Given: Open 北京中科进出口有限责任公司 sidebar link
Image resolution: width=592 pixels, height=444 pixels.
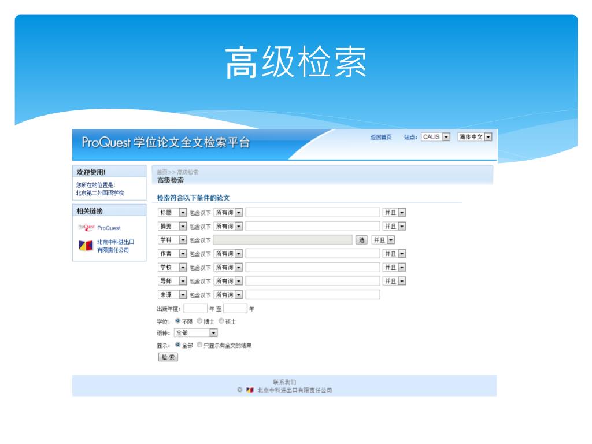Looking at the screenshot, I should point(116,246).
